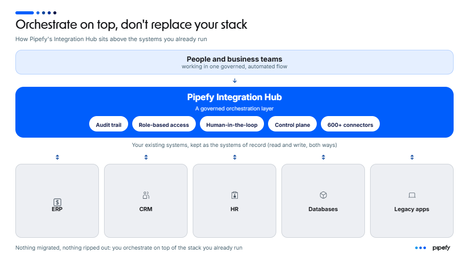Viewport: 469px width, 264px height.
Task: Click the CRM card label
Action: pos(146,209)
